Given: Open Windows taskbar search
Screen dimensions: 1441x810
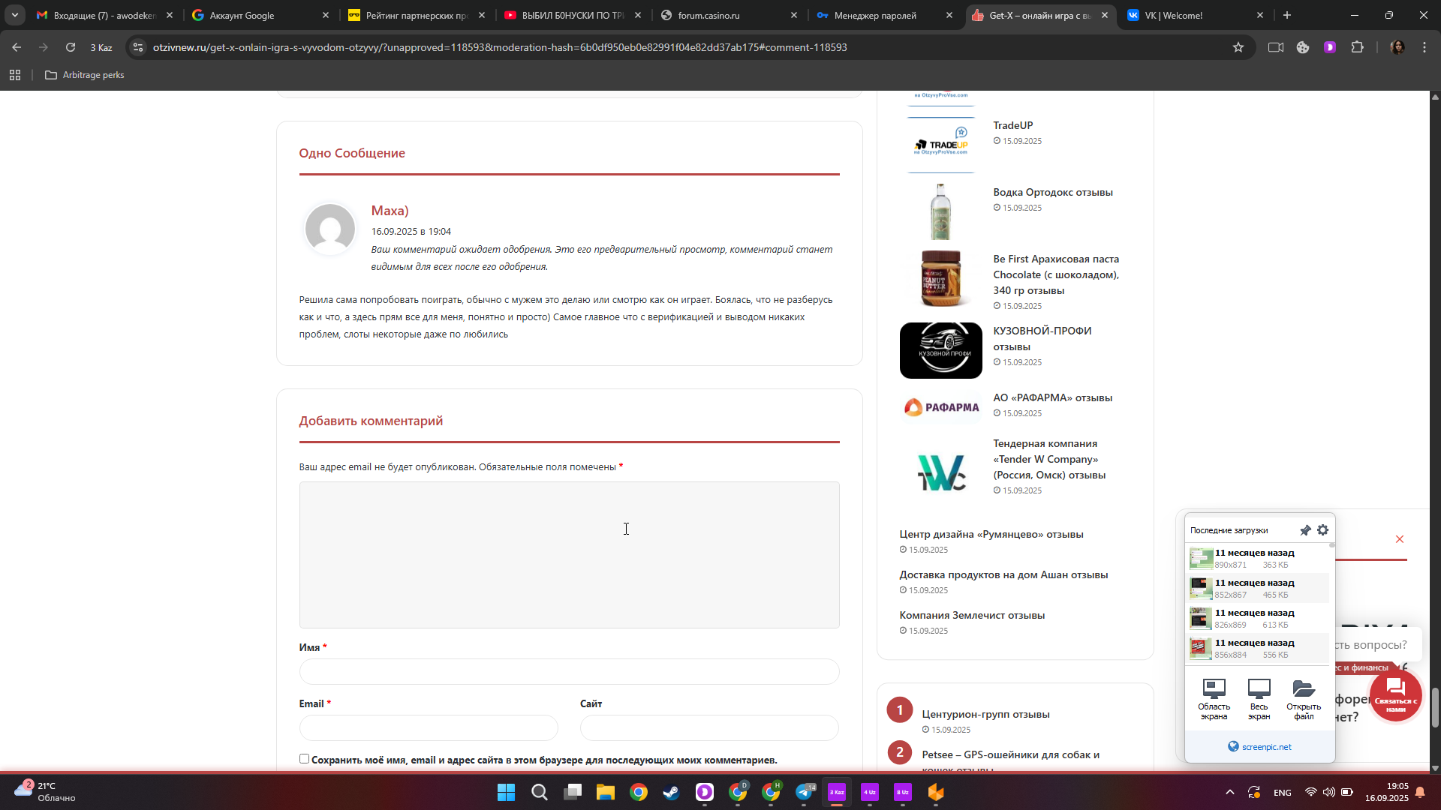Looking at the screenshot, I should pyautogui.click(x=540, y=792).
